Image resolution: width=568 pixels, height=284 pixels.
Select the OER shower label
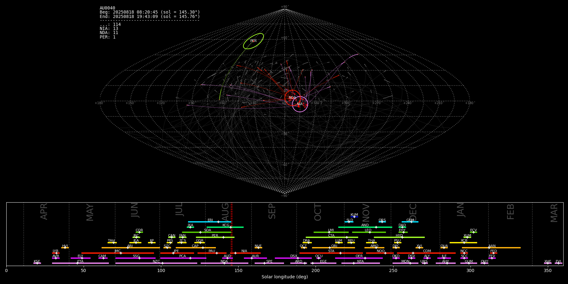[x=359, y=256]
